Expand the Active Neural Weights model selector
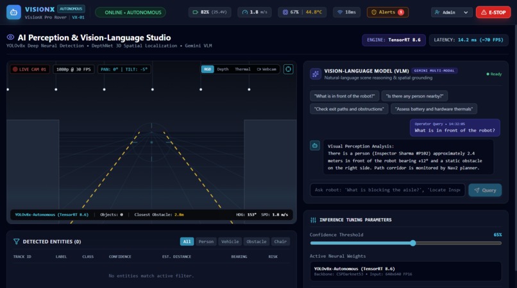The width and height of the screenshot is (517, 288). [405, 271]
